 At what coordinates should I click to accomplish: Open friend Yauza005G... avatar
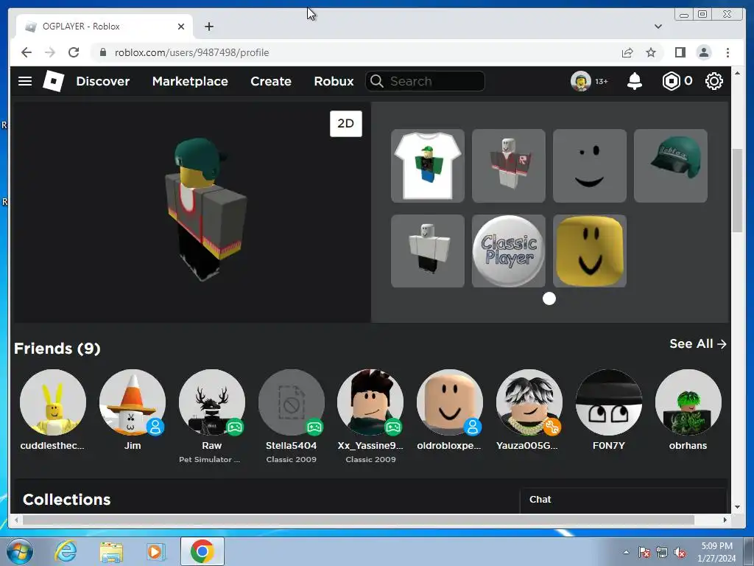(x=529, y=402)
